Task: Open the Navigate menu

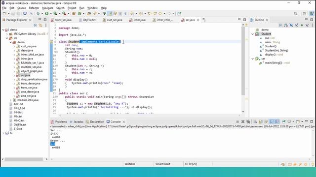Action: (x=48, y=8)
